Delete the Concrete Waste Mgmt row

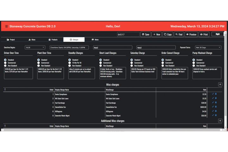pos(216,115)
